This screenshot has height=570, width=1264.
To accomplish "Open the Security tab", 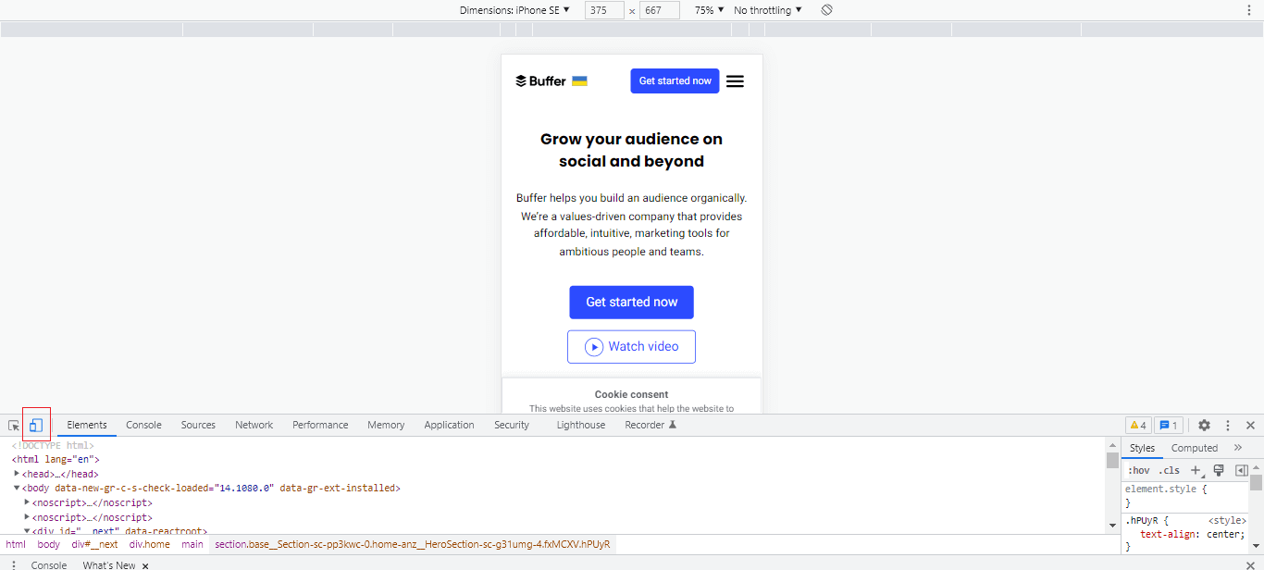I will click(x=512, y=425).
